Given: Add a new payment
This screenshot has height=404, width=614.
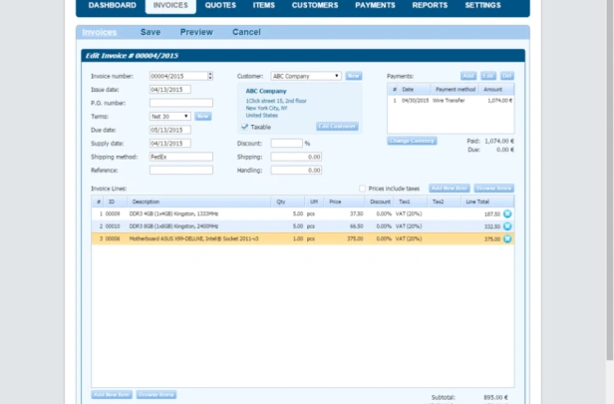Looking at the screenshot, I should tap(468, 76).
